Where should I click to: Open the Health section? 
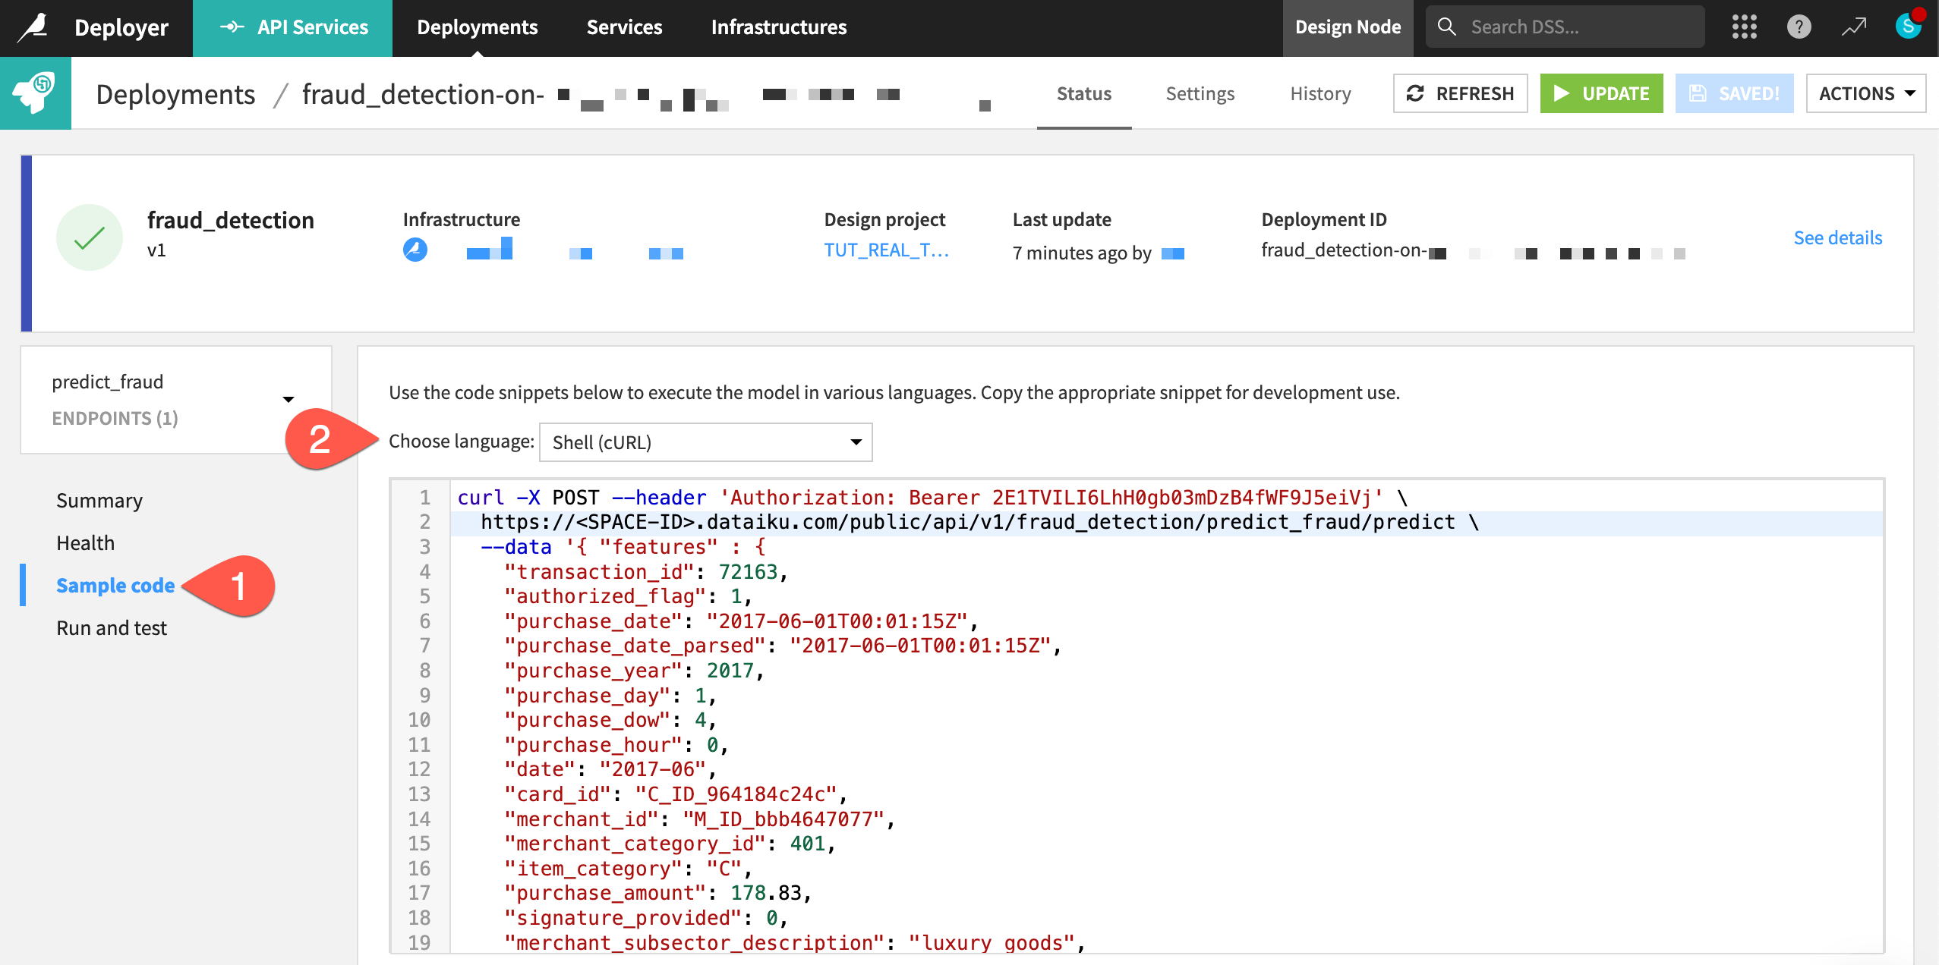(x=85, y=543)
